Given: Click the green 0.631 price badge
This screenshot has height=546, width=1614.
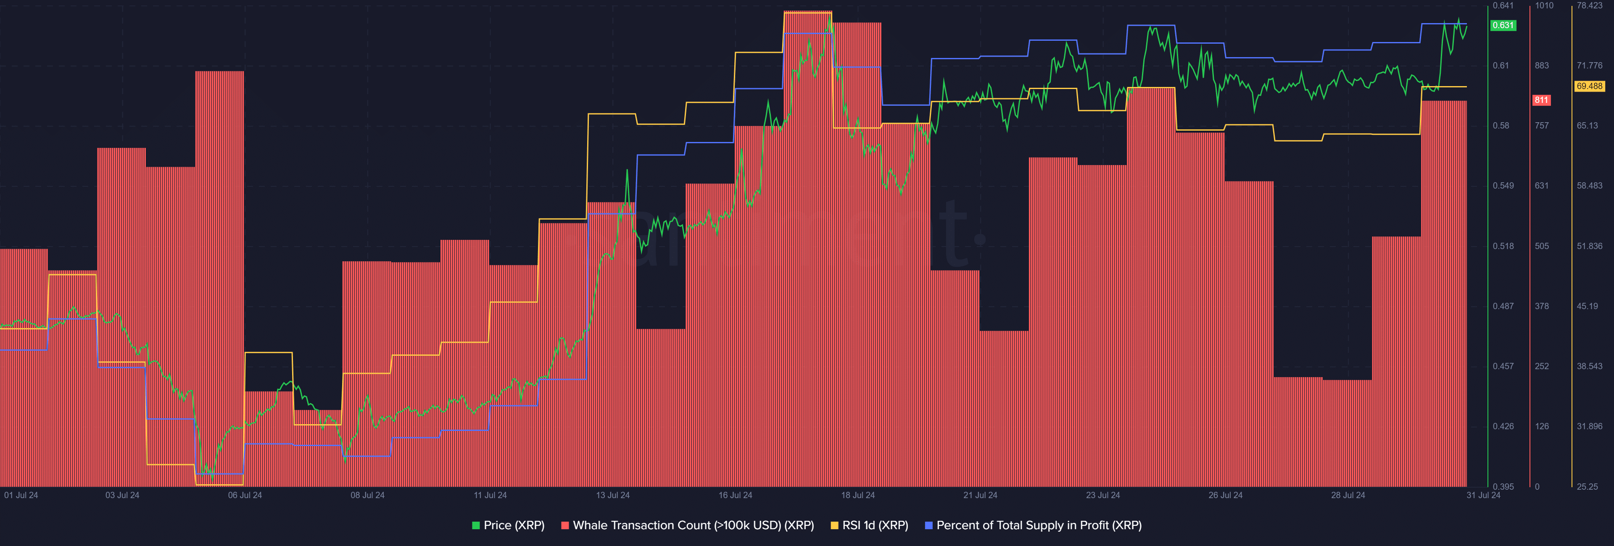Looking at the screenshot, I should 1503,25.
